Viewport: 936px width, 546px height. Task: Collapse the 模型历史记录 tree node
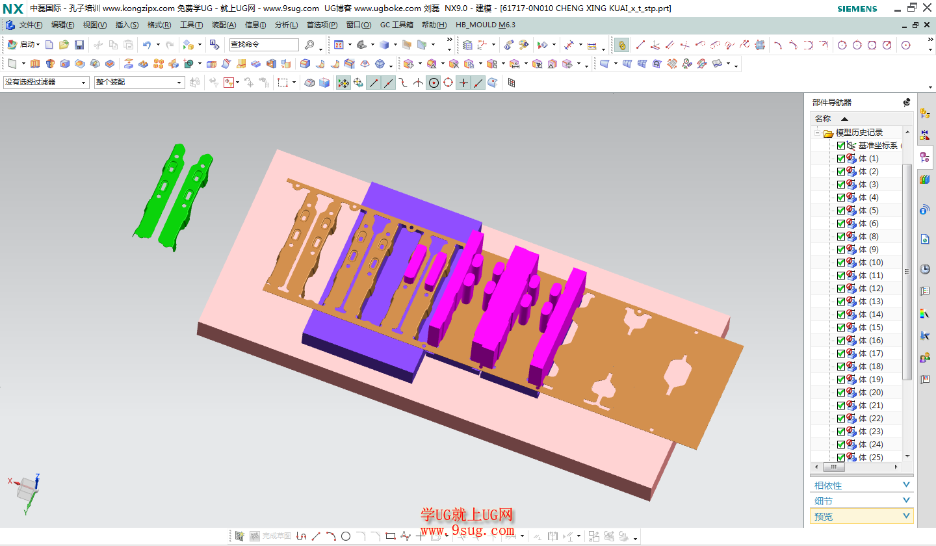pyautogui.click(x=817, y=133)
